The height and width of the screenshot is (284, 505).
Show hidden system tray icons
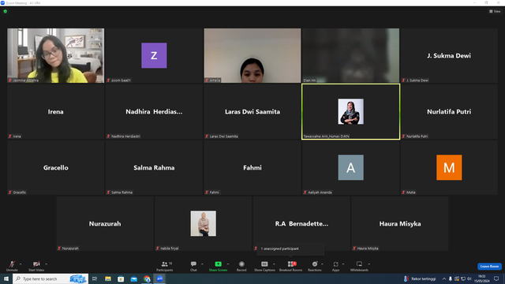coord(444,278)
